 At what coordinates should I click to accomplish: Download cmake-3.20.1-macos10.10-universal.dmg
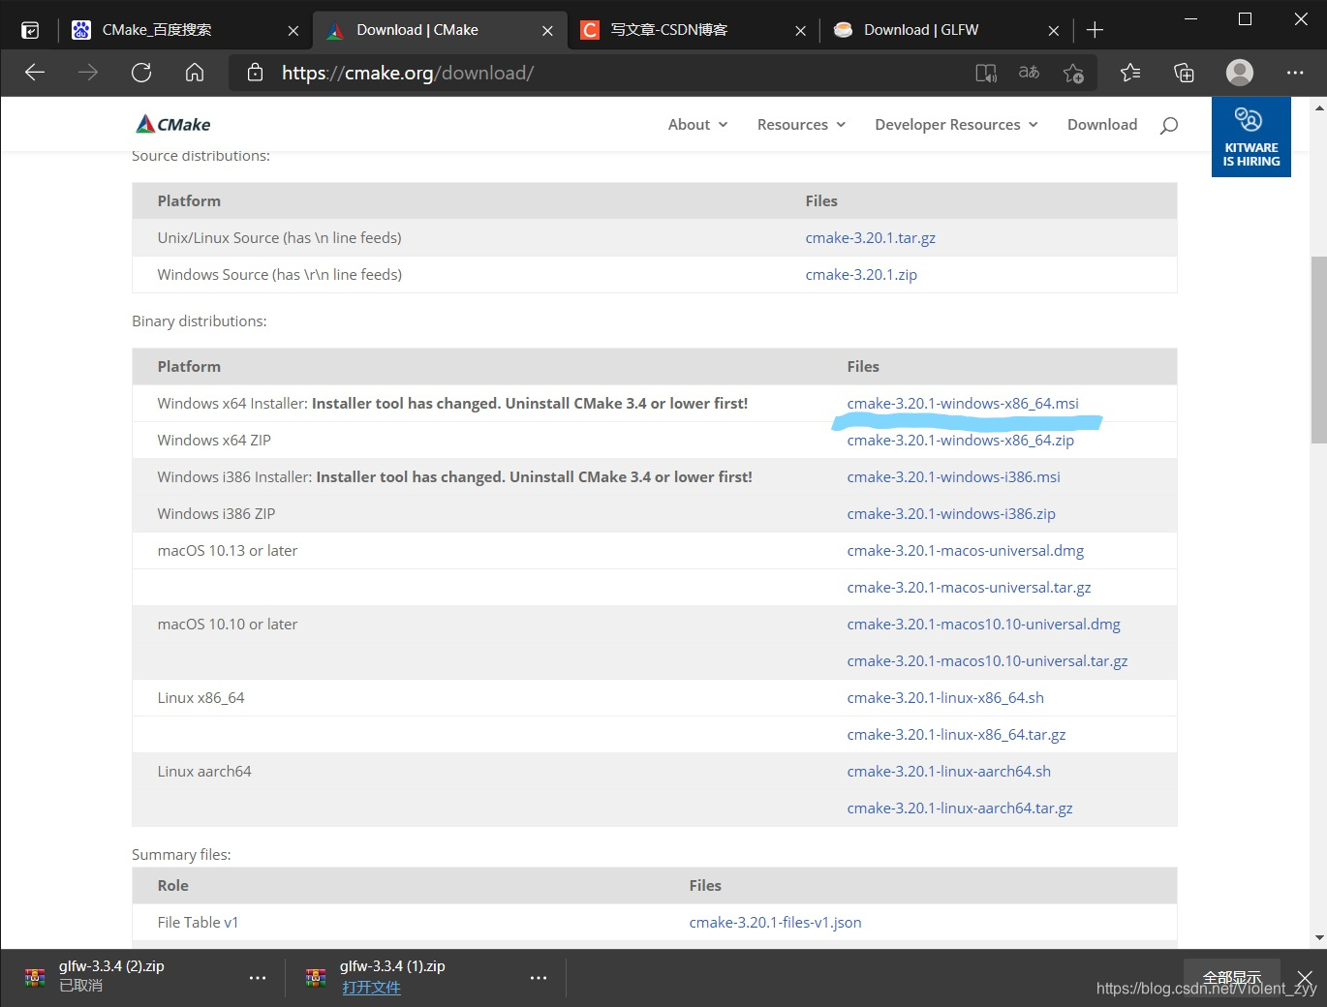coord(983,625)
